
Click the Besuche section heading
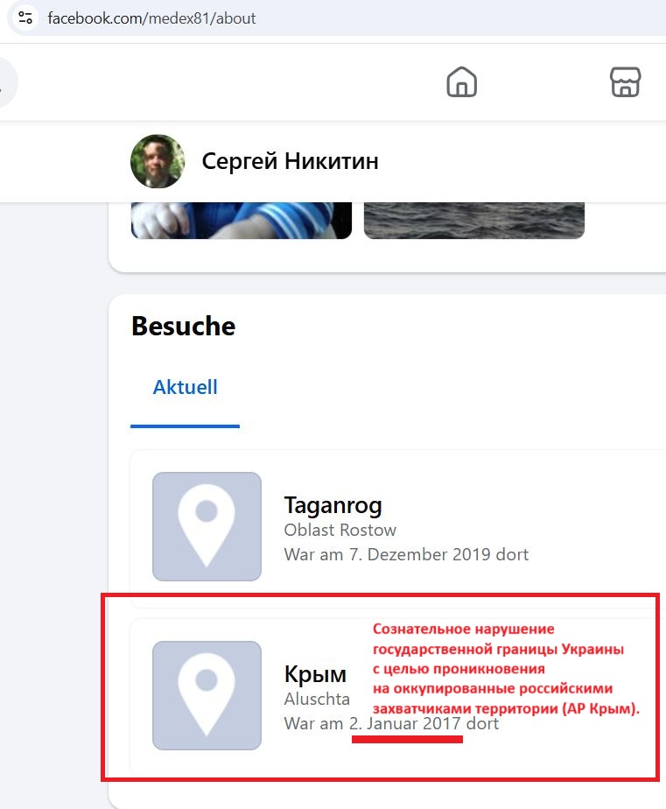tap(183, 326)
